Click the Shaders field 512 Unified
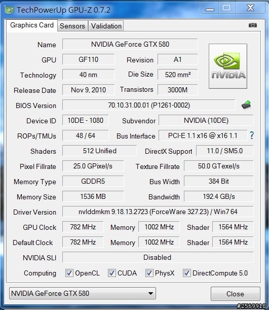 (100, 151)
